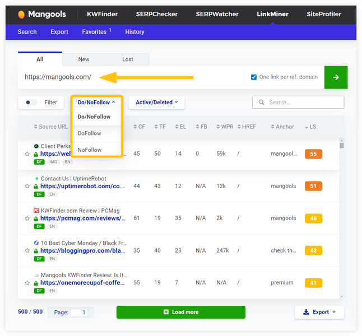Sort by EL column
Image resolution: width=362 pixels, height=336 pixels.
tap(180, 127)
